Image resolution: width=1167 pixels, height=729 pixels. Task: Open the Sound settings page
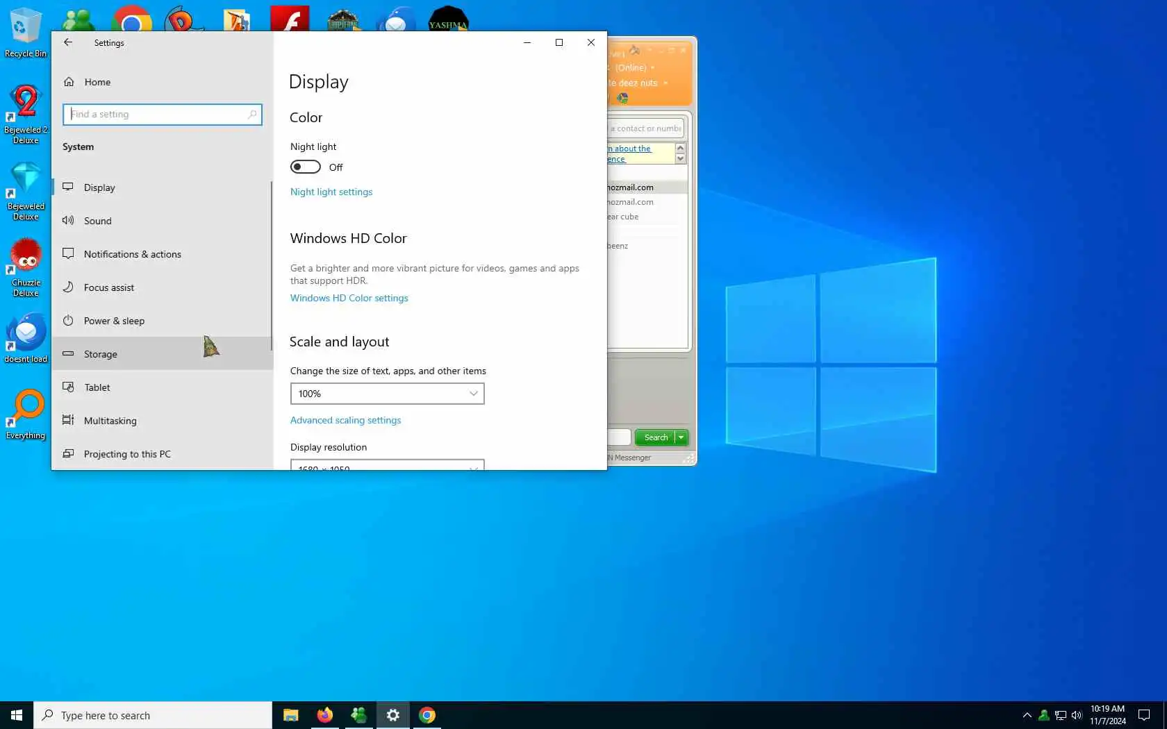(163, 221)
